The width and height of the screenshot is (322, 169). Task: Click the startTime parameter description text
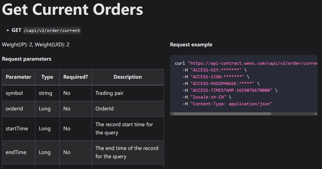[124, 128]
